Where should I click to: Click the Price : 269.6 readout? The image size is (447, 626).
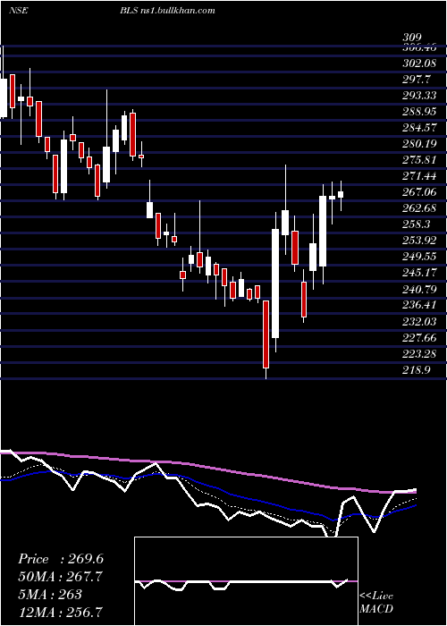tap(61, 559)
